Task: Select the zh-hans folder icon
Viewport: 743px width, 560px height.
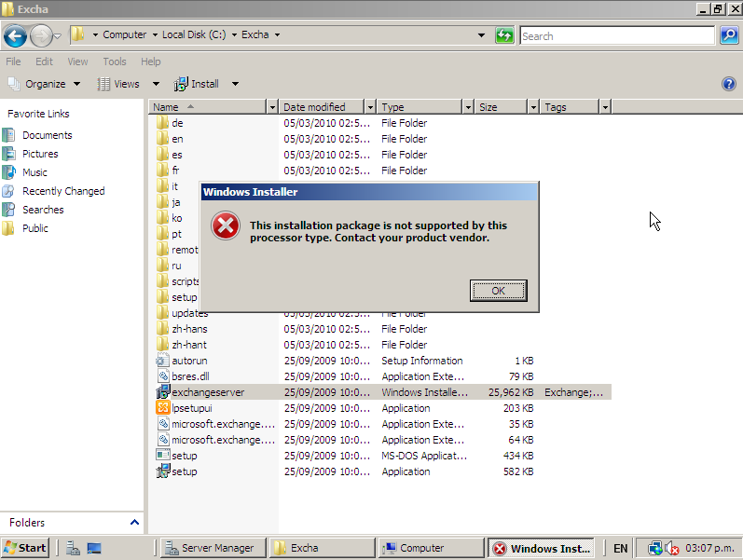Action: [x=162, y=329]
